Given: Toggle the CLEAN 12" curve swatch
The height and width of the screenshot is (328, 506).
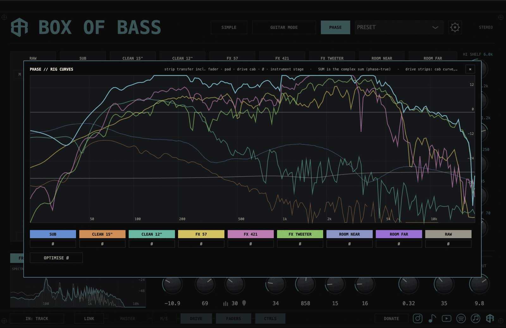Looking at the screenshot, I should pos(151,234).
